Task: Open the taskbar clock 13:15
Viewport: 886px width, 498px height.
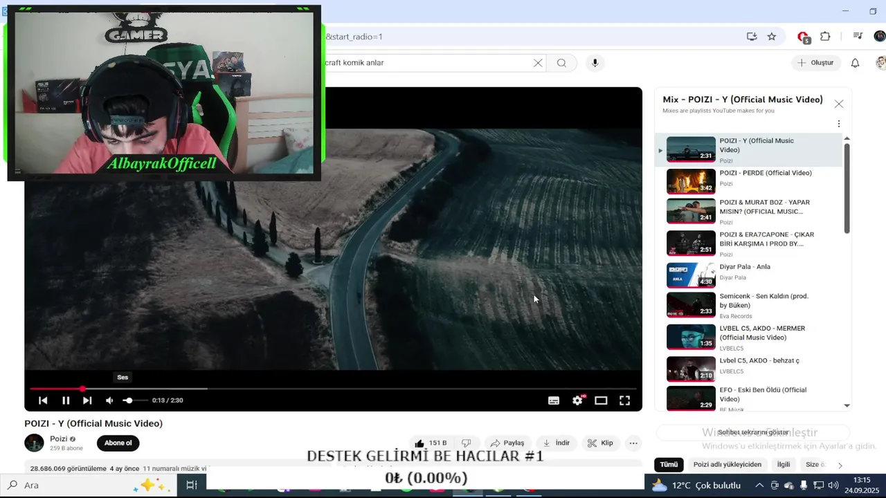Action: click(x=862, y=485)
